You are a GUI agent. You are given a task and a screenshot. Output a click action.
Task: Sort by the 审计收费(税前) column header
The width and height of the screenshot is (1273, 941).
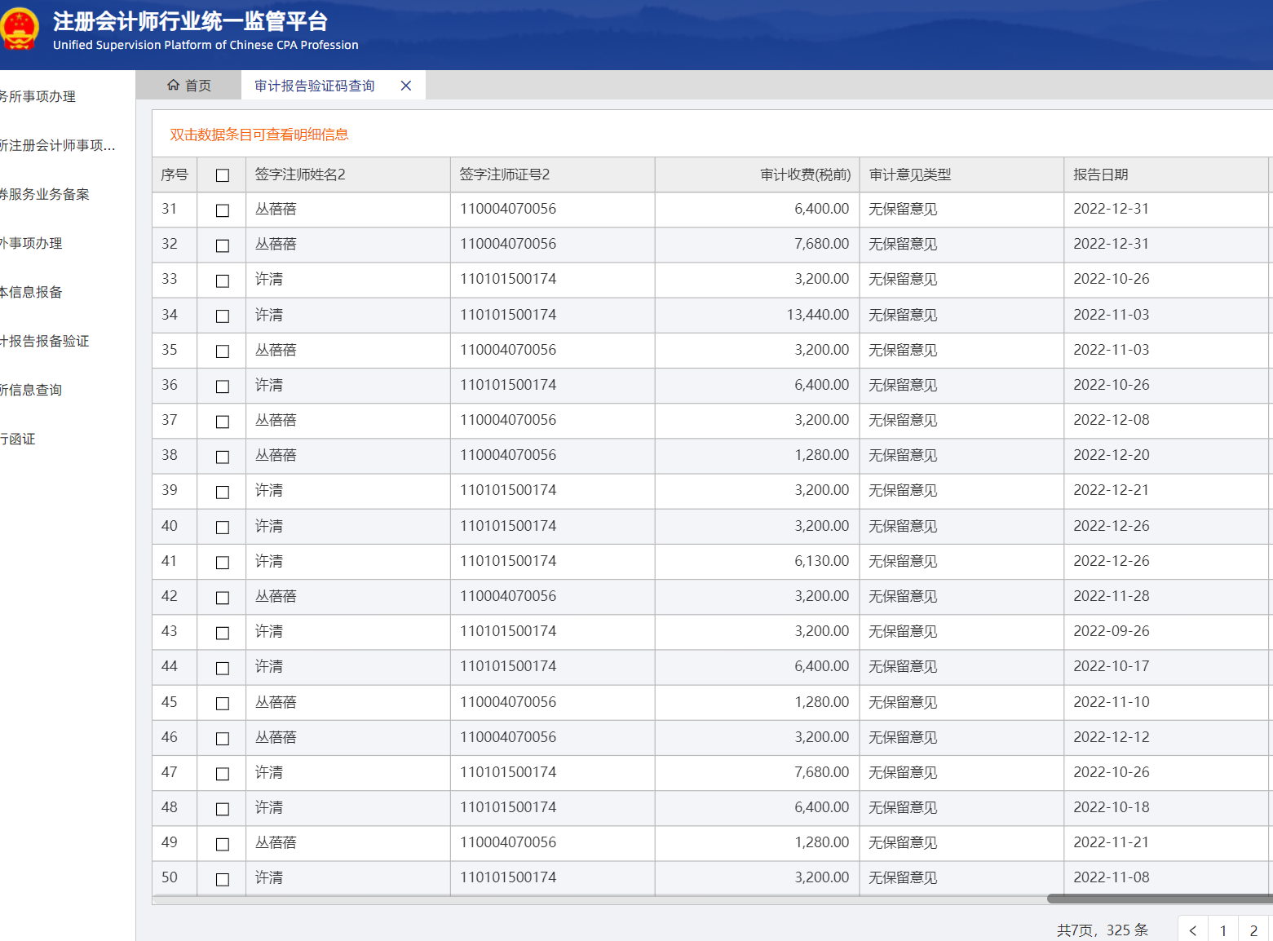click(805, 175)
